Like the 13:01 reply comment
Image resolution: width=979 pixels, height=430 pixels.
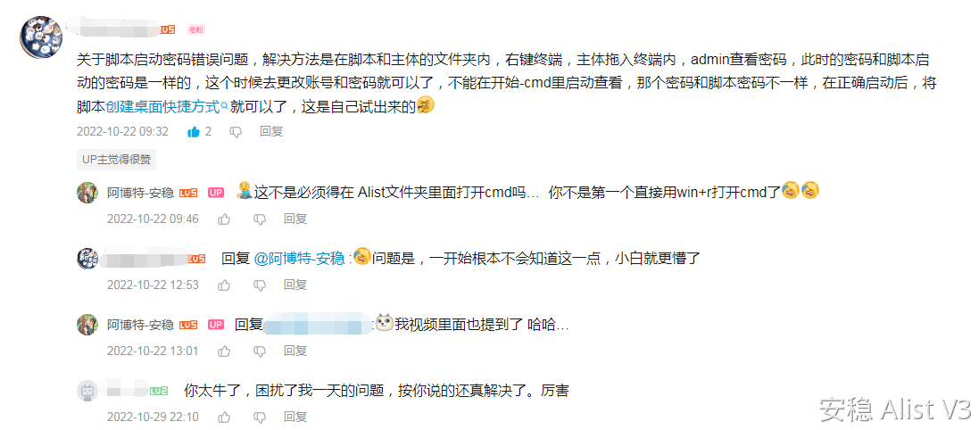pos(224,351)
